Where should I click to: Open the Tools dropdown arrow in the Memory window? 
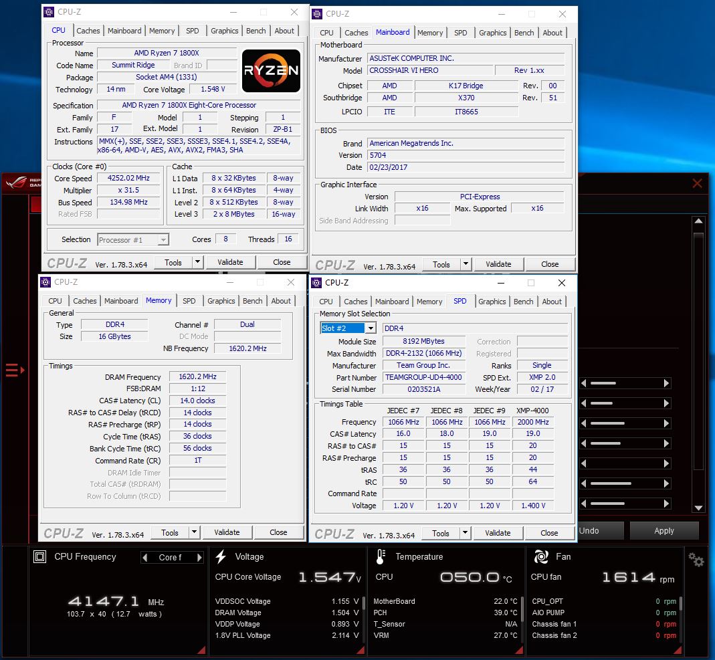[x=194, y=532]
